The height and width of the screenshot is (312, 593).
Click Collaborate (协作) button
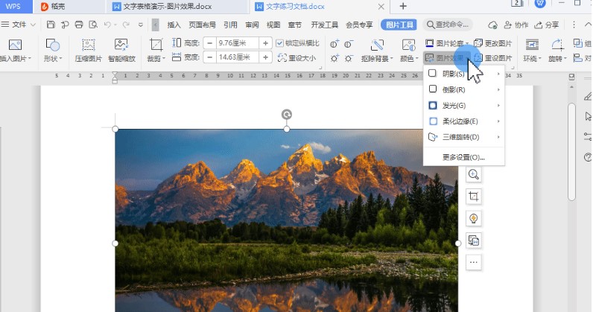[516, 25]
